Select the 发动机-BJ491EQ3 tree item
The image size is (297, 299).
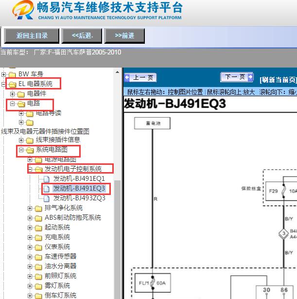click(x=79, y=189)
